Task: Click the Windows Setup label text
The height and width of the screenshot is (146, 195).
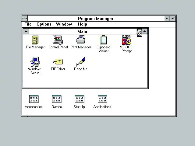Action: (35, 71)
